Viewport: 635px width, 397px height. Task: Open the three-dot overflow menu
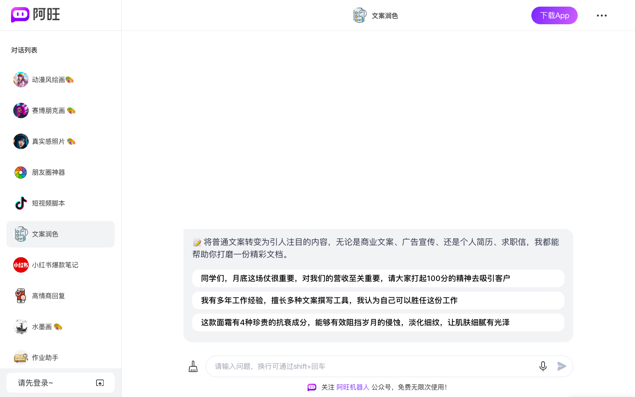tap(601, 15)
